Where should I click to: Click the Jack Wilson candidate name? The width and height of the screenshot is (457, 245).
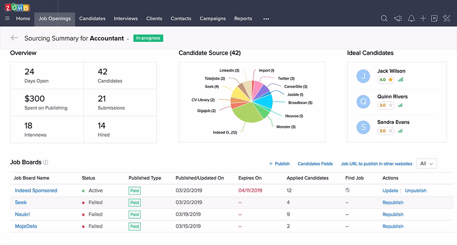tap(391, 71)
